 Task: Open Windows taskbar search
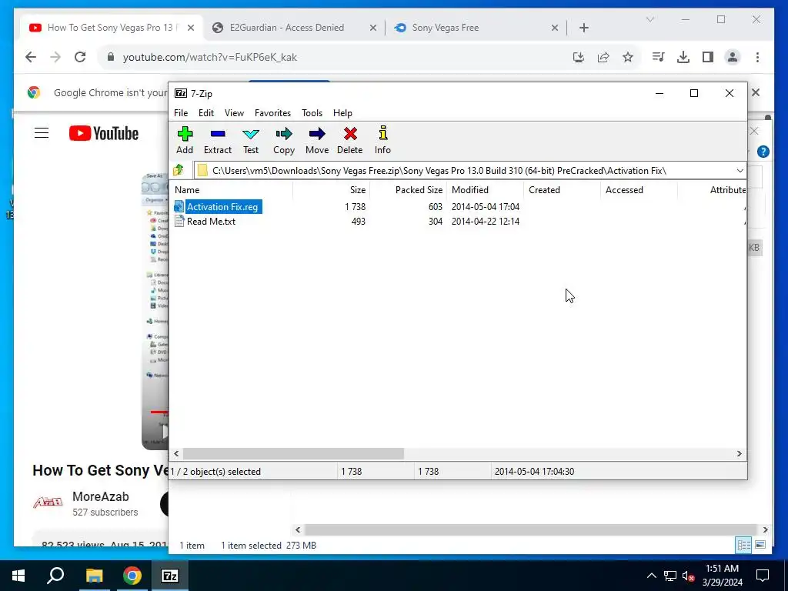pos(55,576)
